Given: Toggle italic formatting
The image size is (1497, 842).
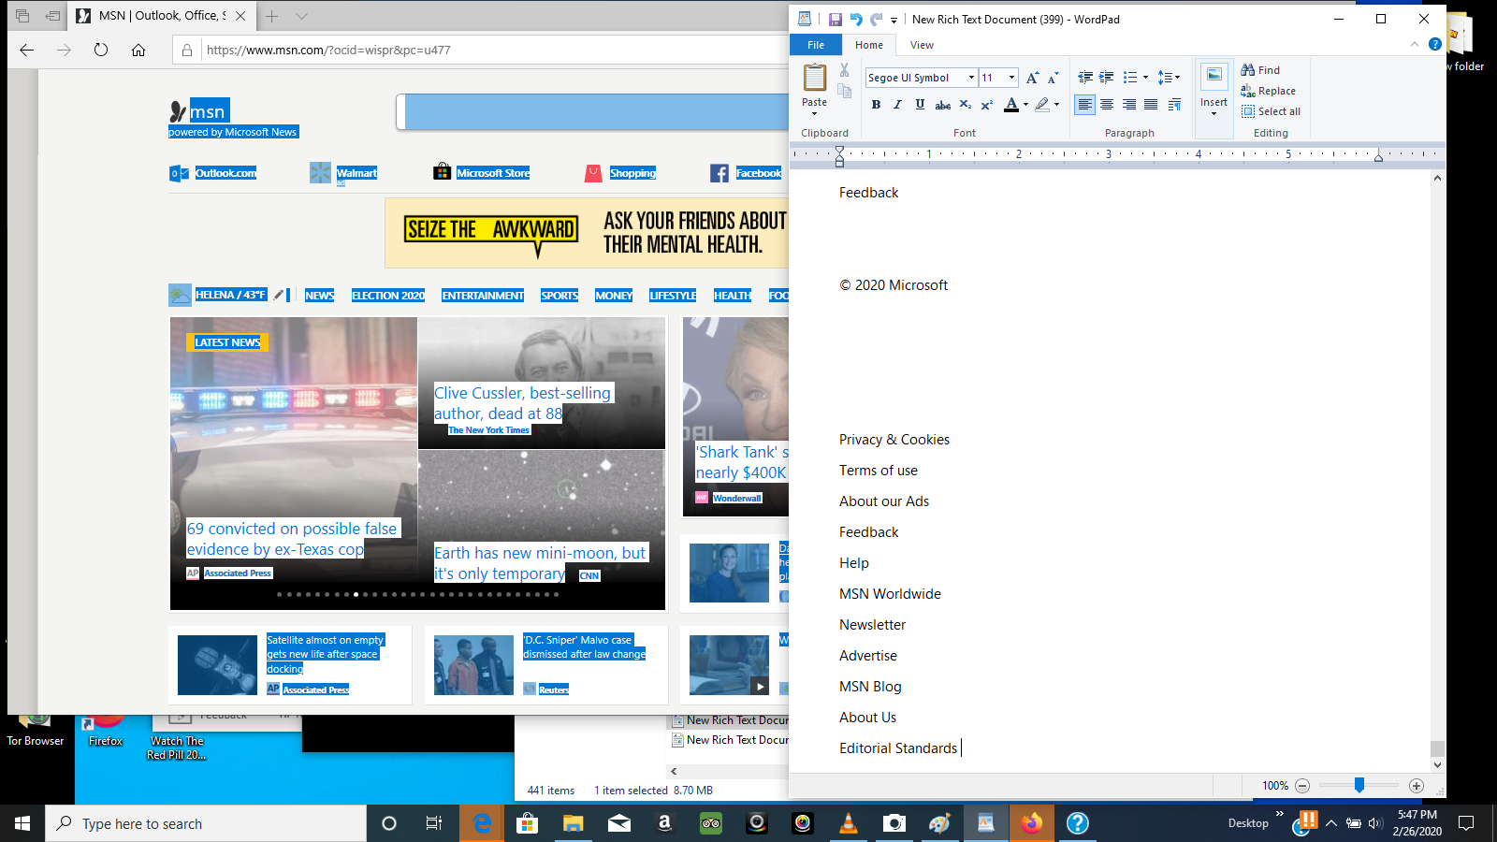Looking at the screenshot, I should (x=897, y=105).
